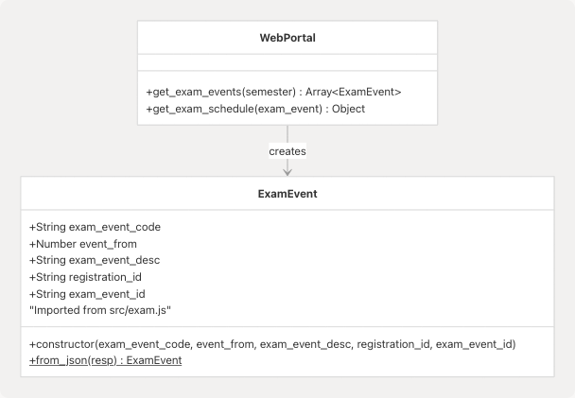Image resolution: width=575 pixels, height=398 pixels.
Task: Select the get_exam_schedule(exam_event) method line
Action: pos(255,109)
